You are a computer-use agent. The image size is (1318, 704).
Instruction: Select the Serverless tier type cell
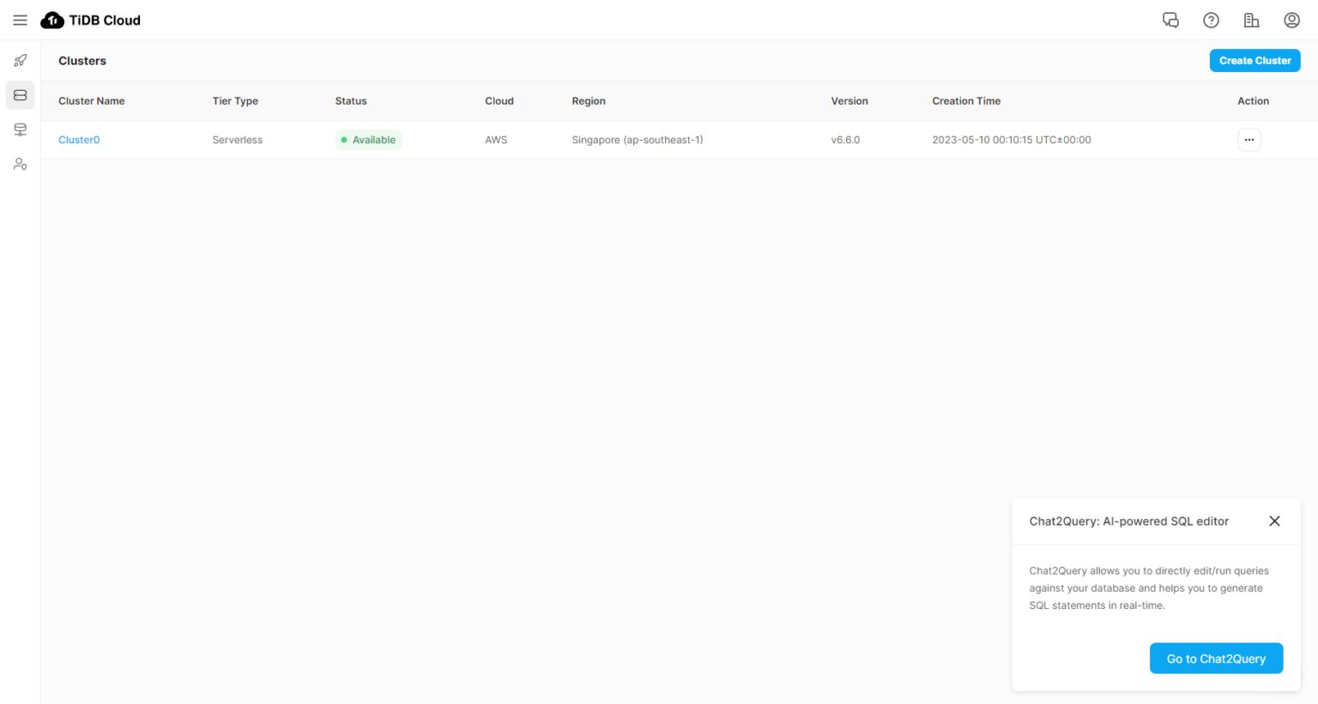coord(237,139)
